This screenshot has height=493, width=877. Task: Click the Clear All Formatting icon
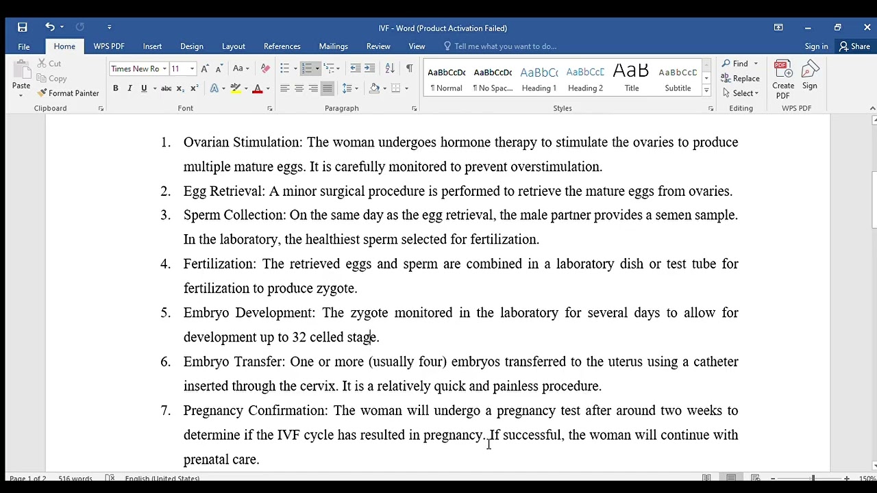[x=265, y=68]
